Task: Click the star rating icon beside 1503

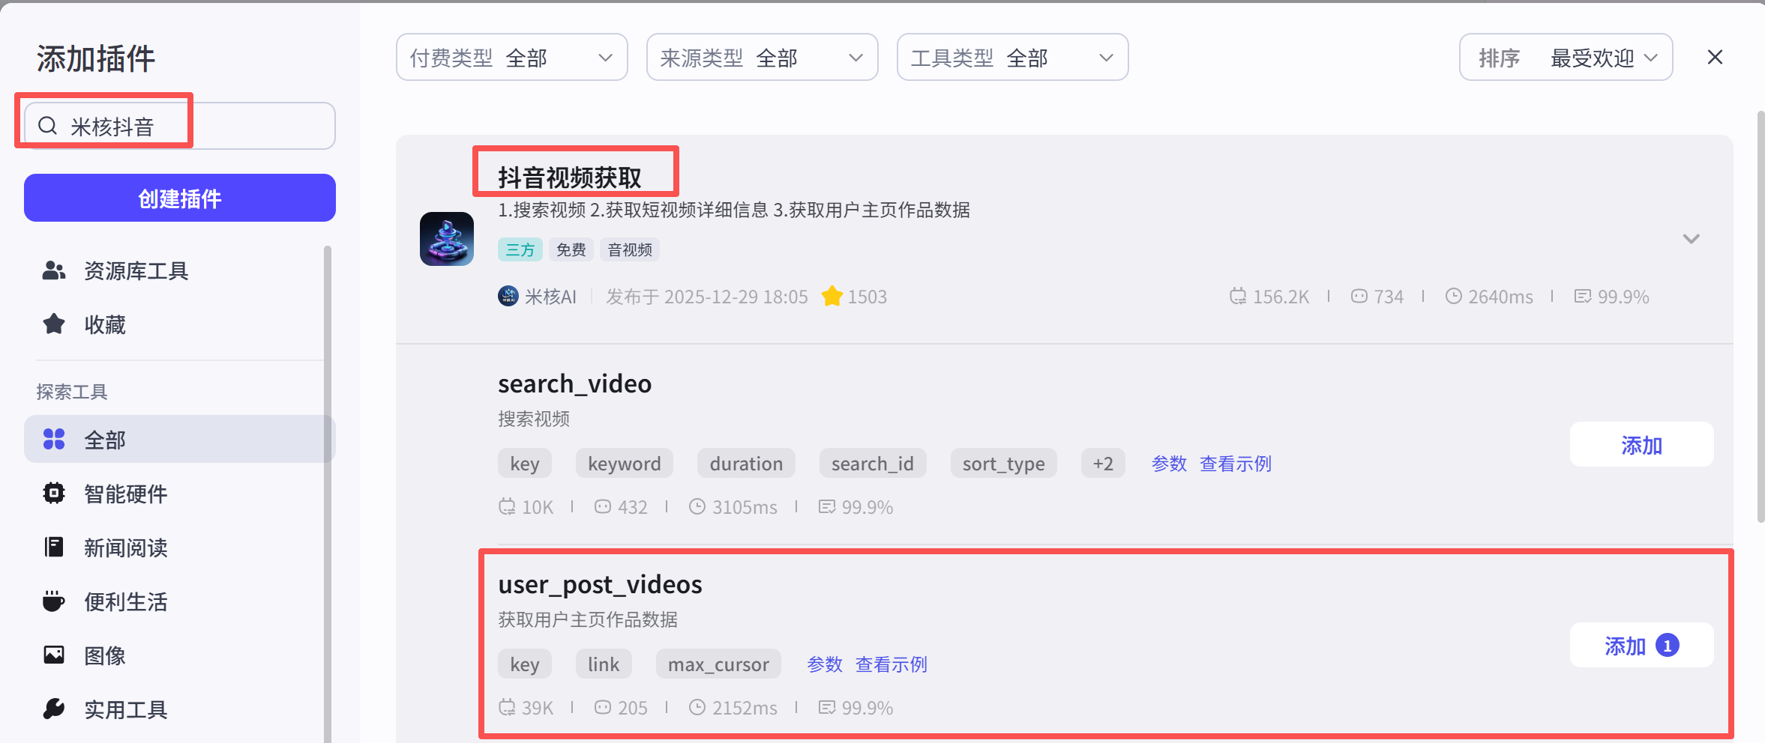Action: click(832, 296)
